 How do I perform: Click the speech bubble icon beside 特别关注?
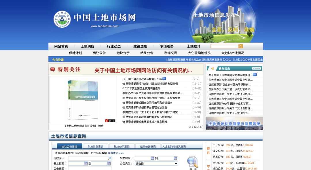53,69
